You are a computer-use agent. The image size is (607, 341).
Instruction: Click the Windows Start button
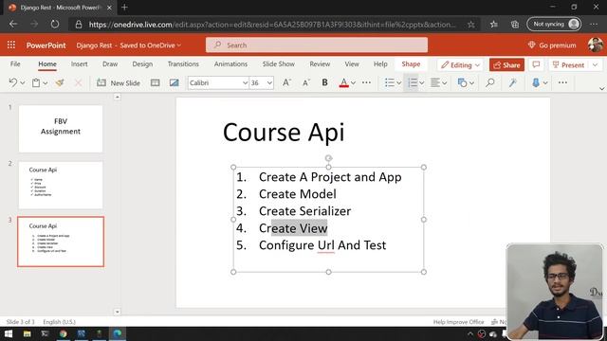point(9,333)
